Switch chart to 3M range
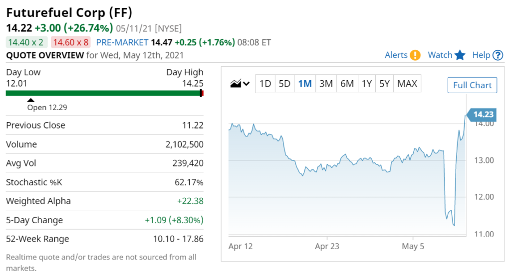 tap(326, 84)
